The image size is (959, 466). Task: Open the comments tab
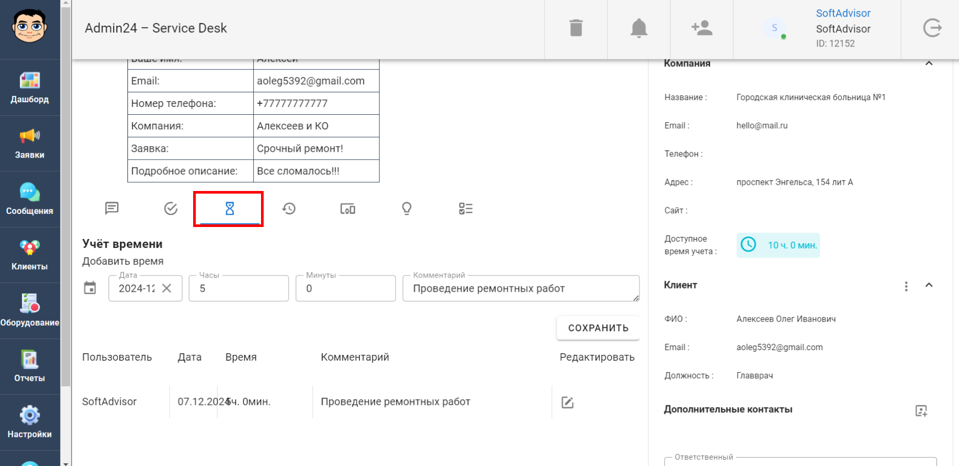tap(112, 209)
